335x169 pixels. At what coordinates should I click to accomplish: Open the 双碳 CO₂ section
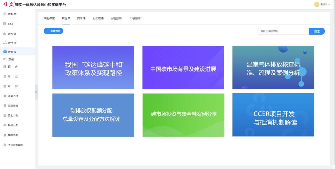(9, 59)
